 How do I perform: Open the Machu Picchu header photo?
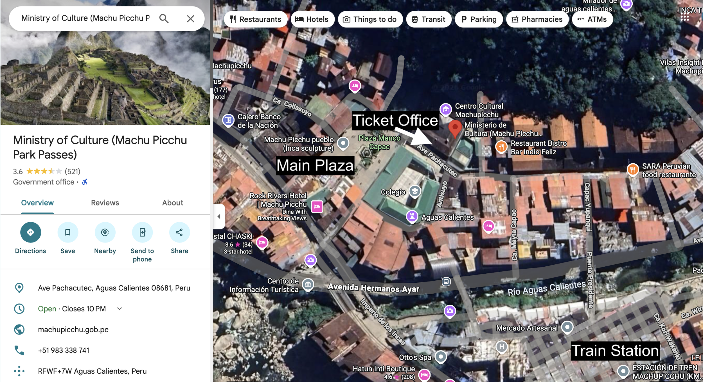105,78
